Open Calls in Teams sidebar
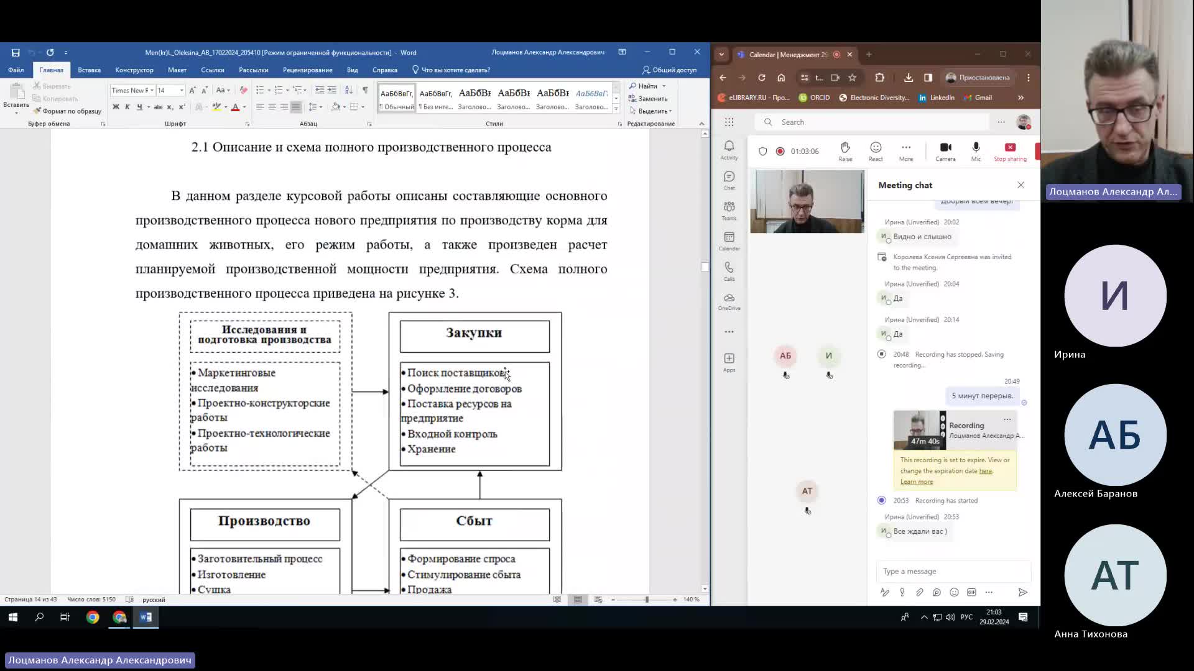The image size is (1194, 671). 729,271
